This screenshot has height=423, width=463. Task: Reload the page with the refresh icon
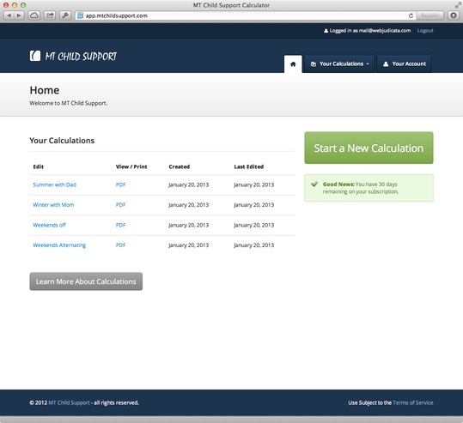pyautogui.click(x=411, y=15)
